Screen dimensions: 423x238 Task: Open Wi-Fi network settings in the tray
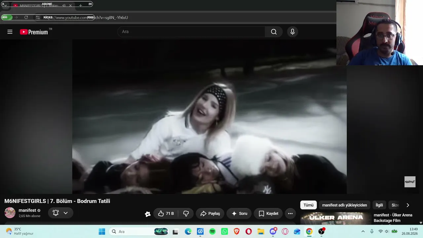[x=380, y=231]
